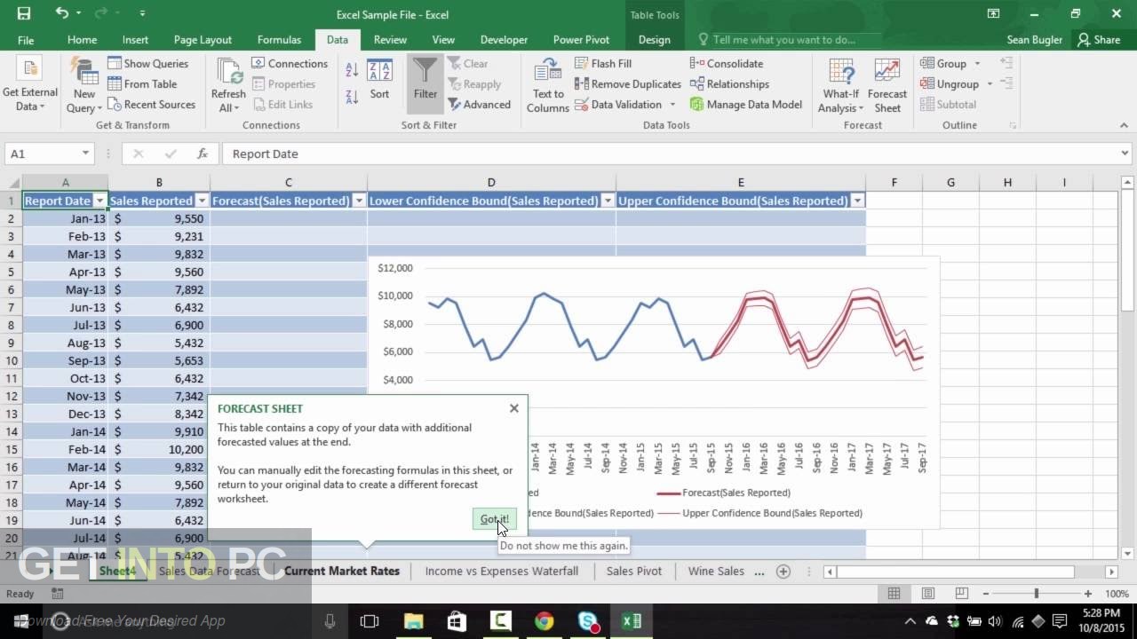Expand the Name Box dropdown
Image resolution: width=1137 pixels, height=639 pixels.
[85, 154]
